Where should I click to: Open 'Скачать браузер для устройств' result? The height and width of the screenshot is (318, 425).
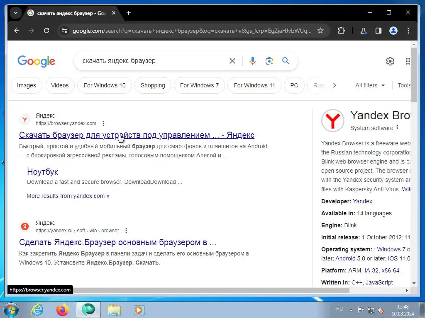(x=137, y=135)
